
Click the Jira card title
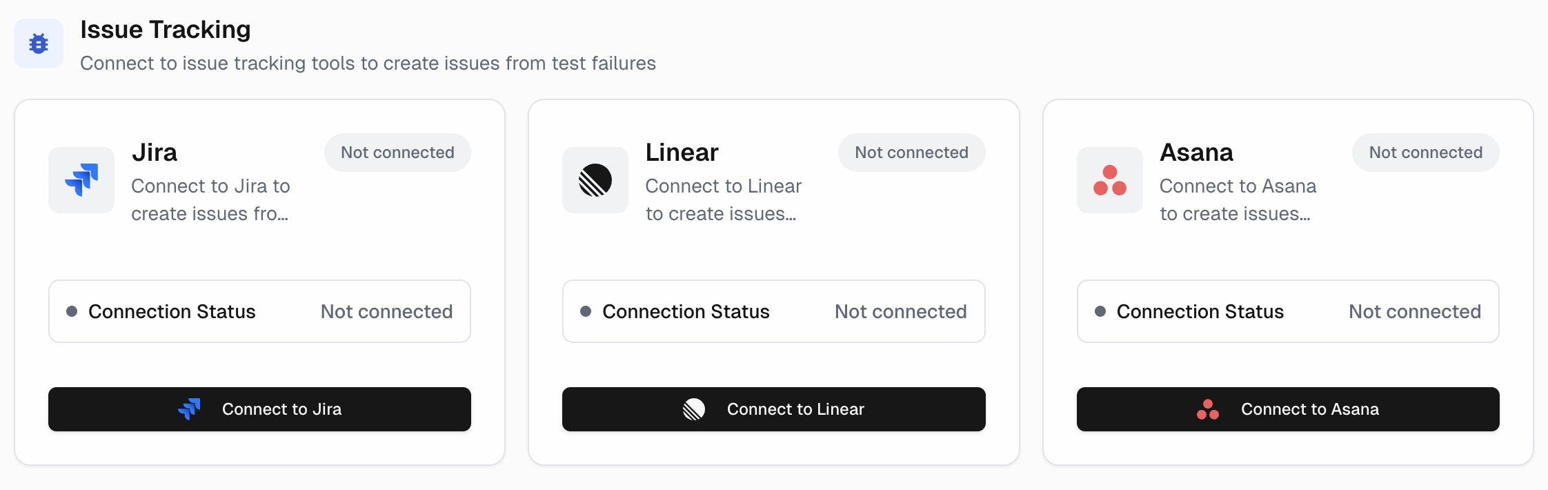155,153
